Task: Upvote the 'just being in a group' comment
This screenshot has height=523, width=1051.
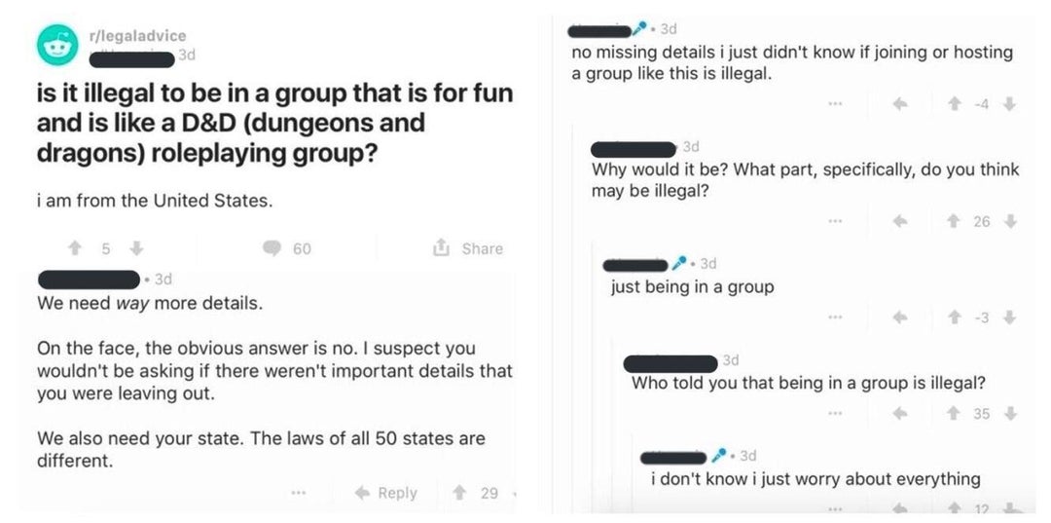Action: 954,317
